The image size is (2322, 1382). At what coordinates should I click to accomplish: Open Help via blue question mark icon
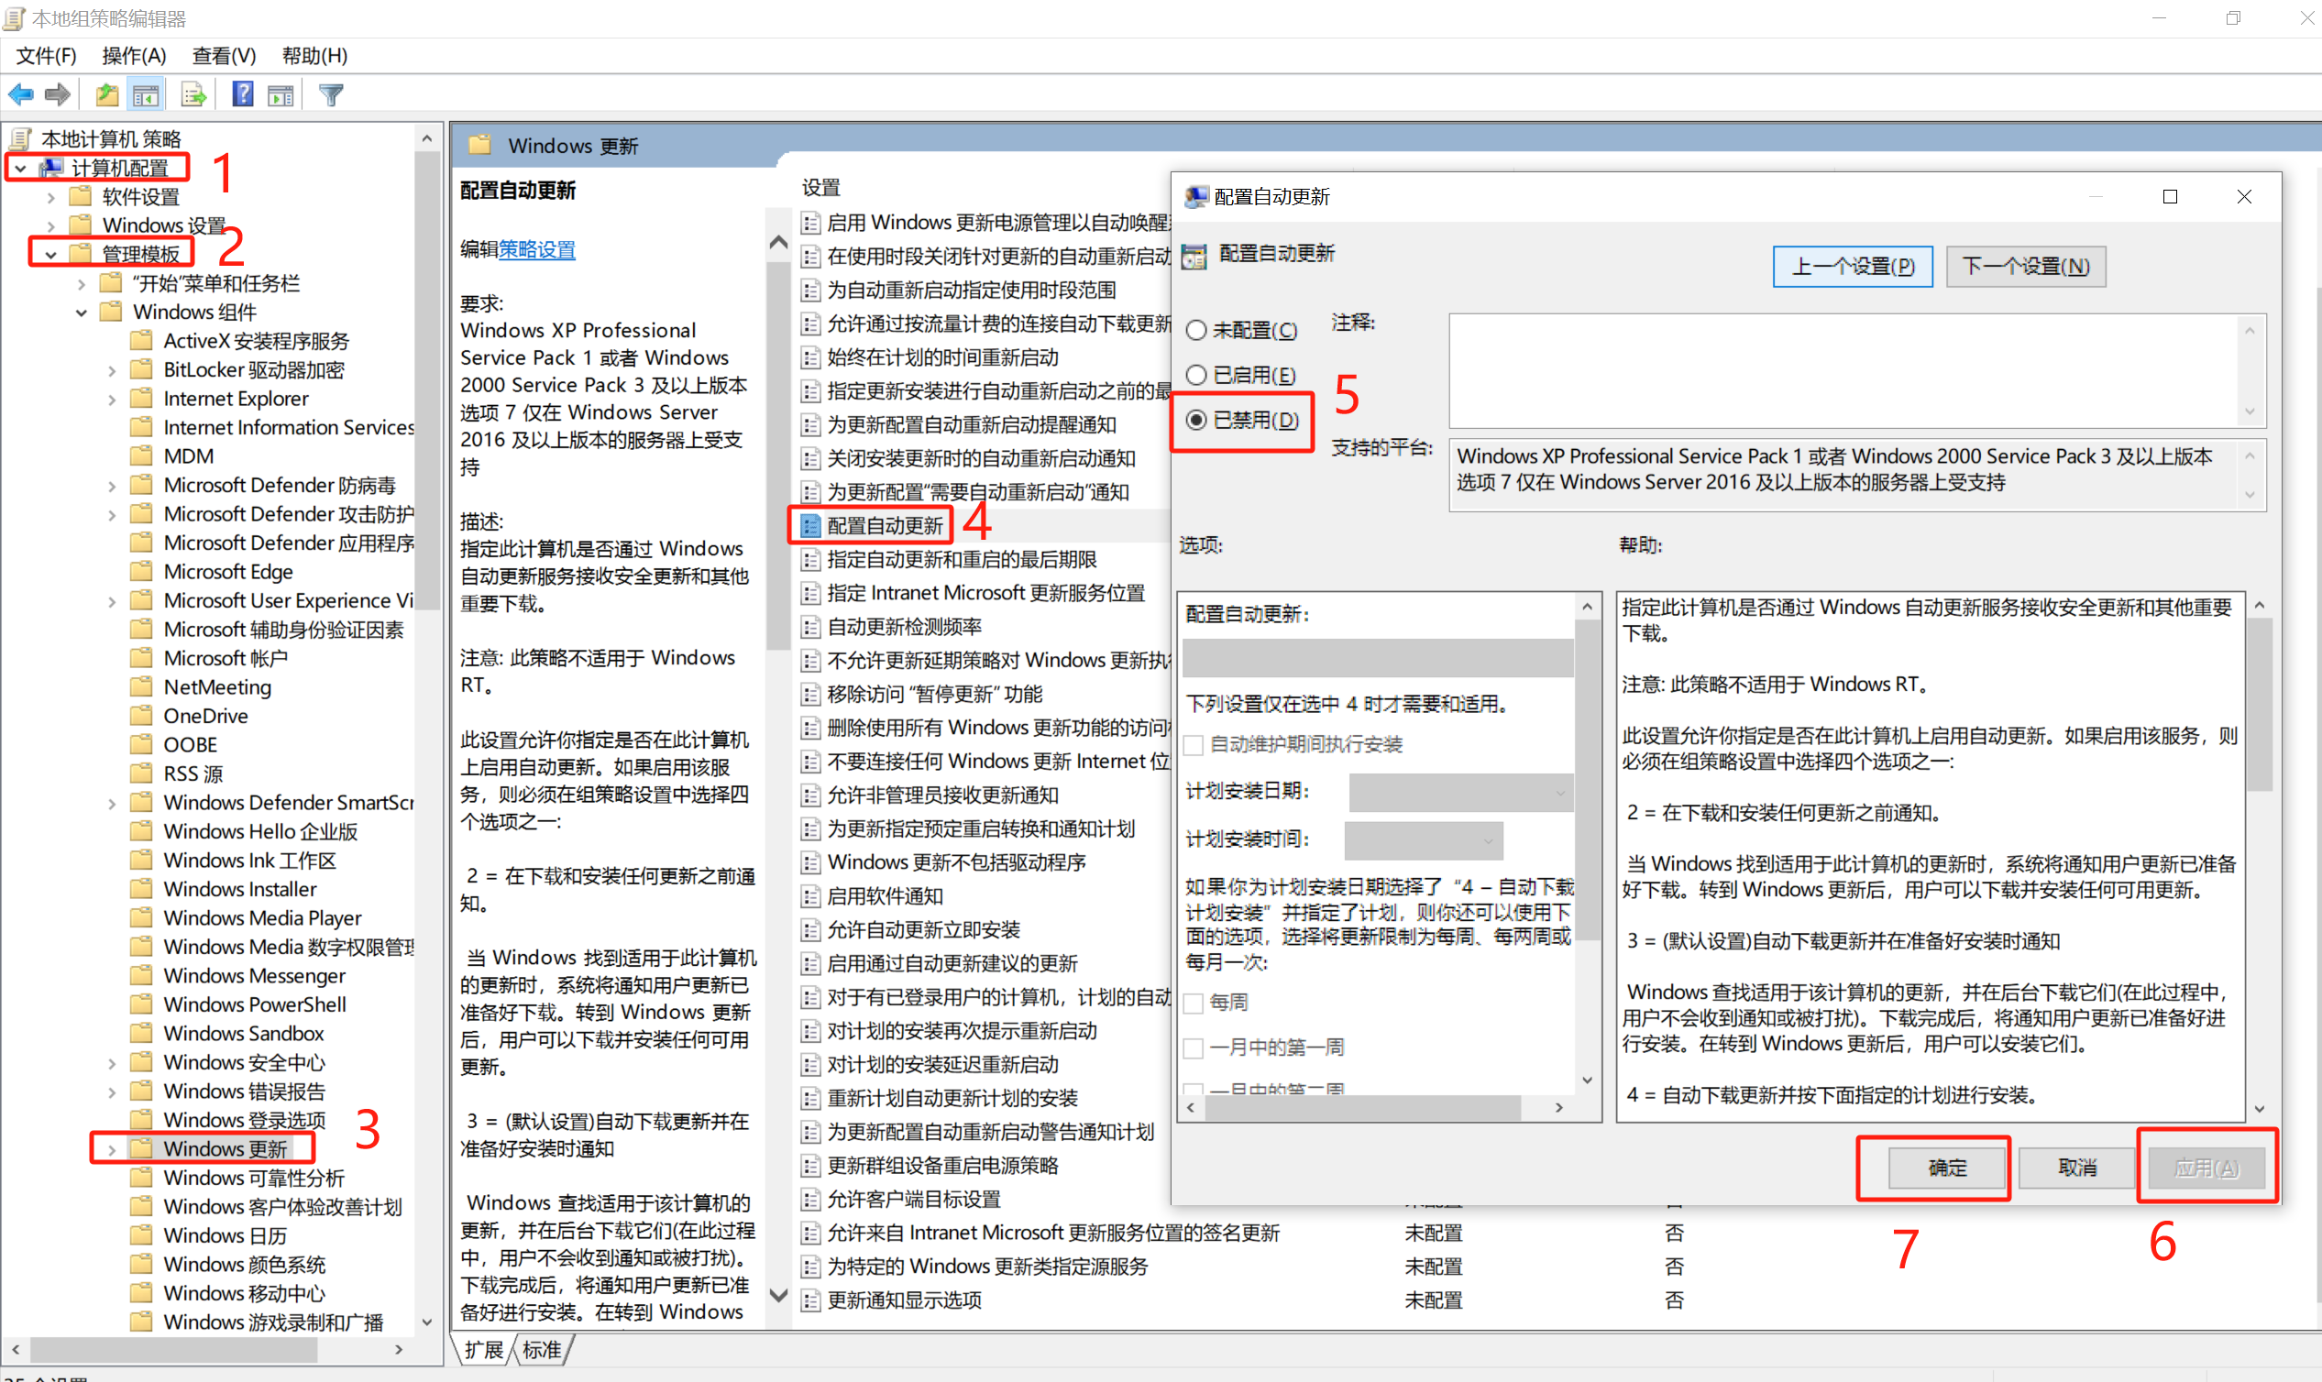pyautogui.click(x=242, y=94)
